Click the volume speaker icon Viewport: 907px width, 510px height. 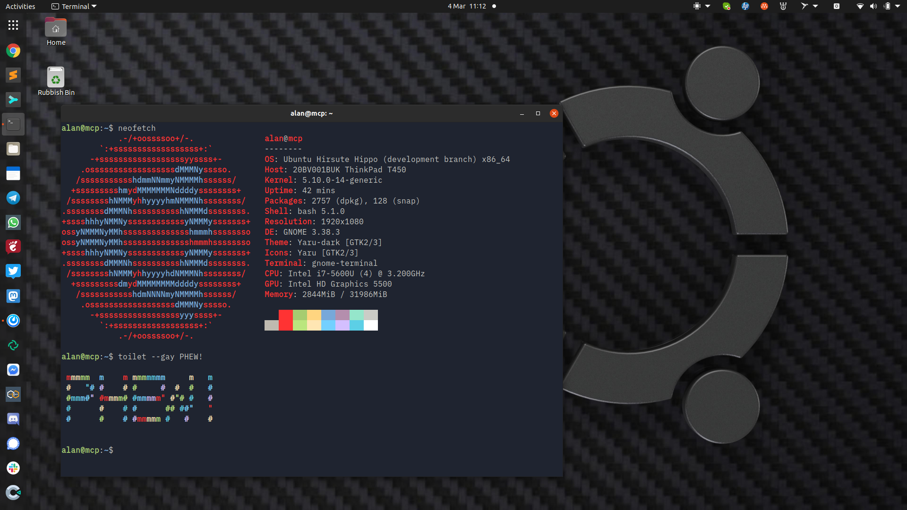(873, 6)
